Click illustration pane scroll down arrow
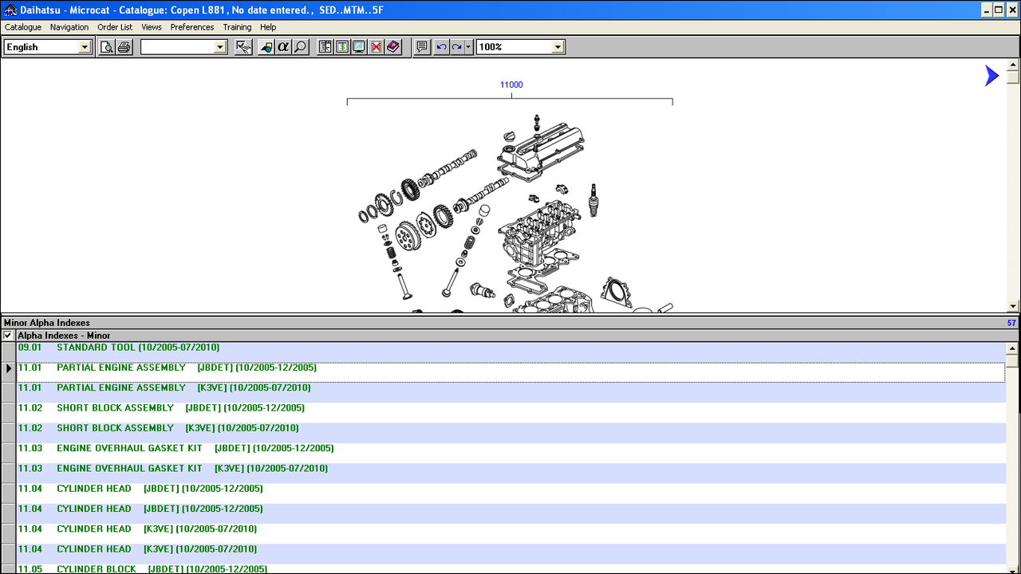 [x=1013, y=306]
